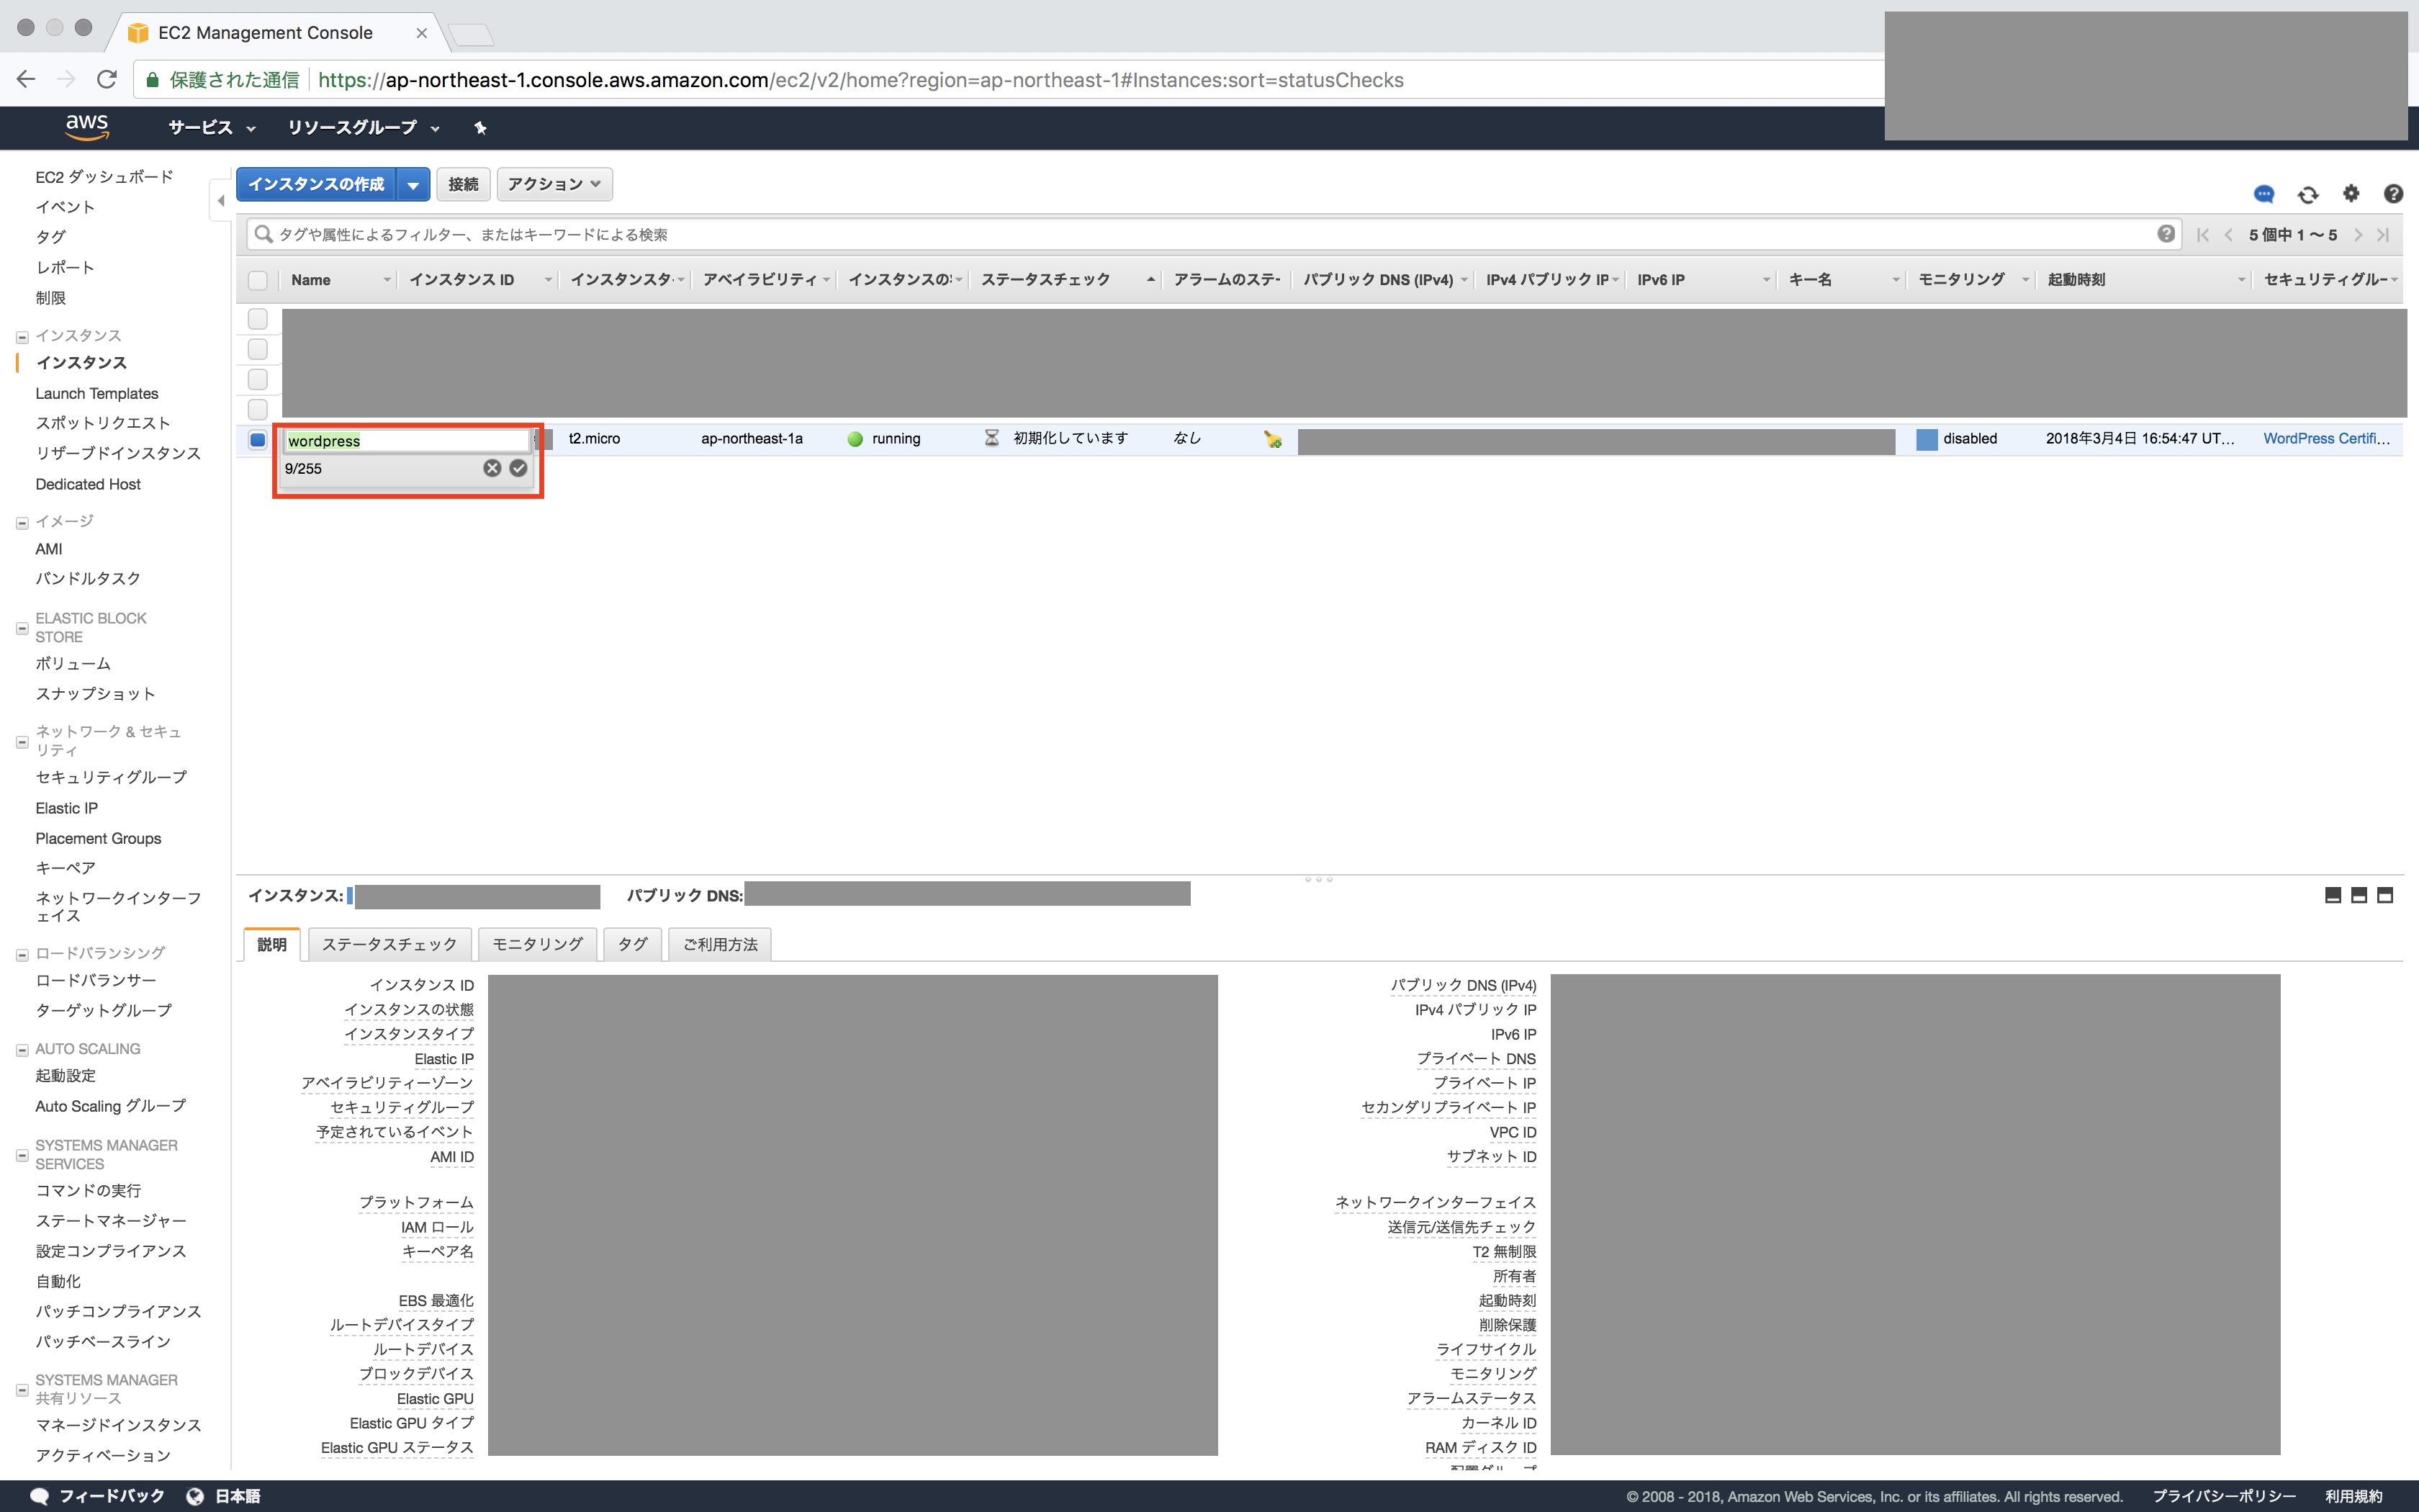Toggle the select-all instances checkbox

tap(258, 280)
